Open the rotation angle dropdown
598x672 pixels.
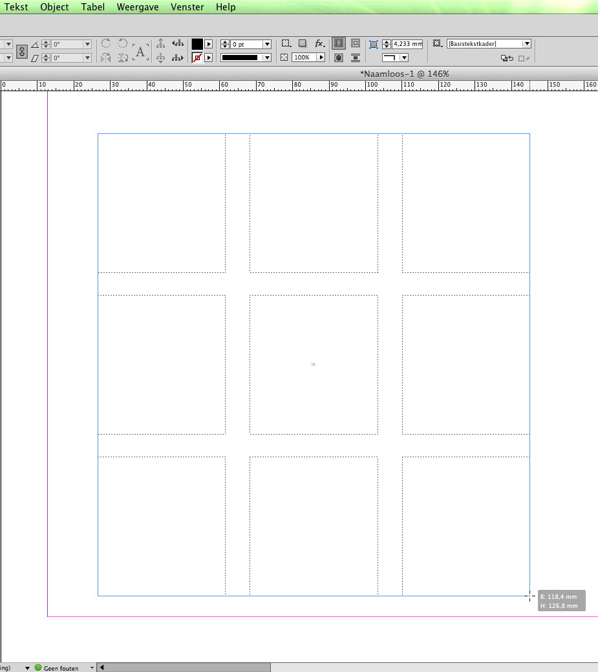point(87,44)
